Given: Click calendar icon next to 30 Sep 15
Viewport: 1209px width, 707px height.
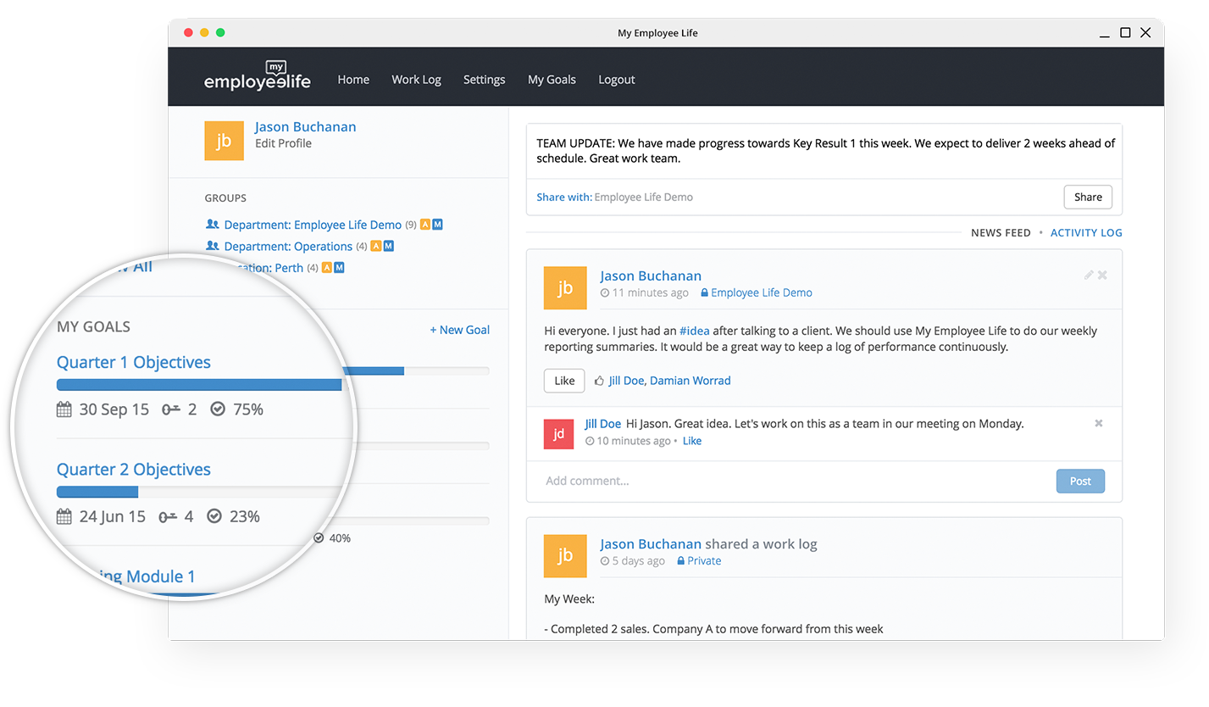Looking at the screenshot, I should (x=64, y=409).
